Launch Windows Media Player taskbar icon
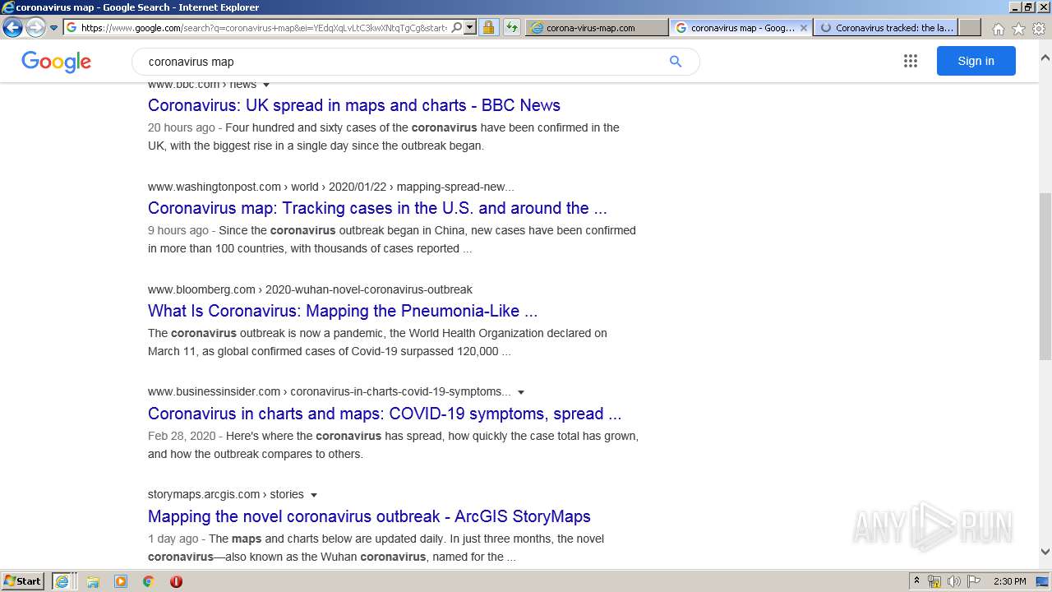1052x592 pixels. 121,581
